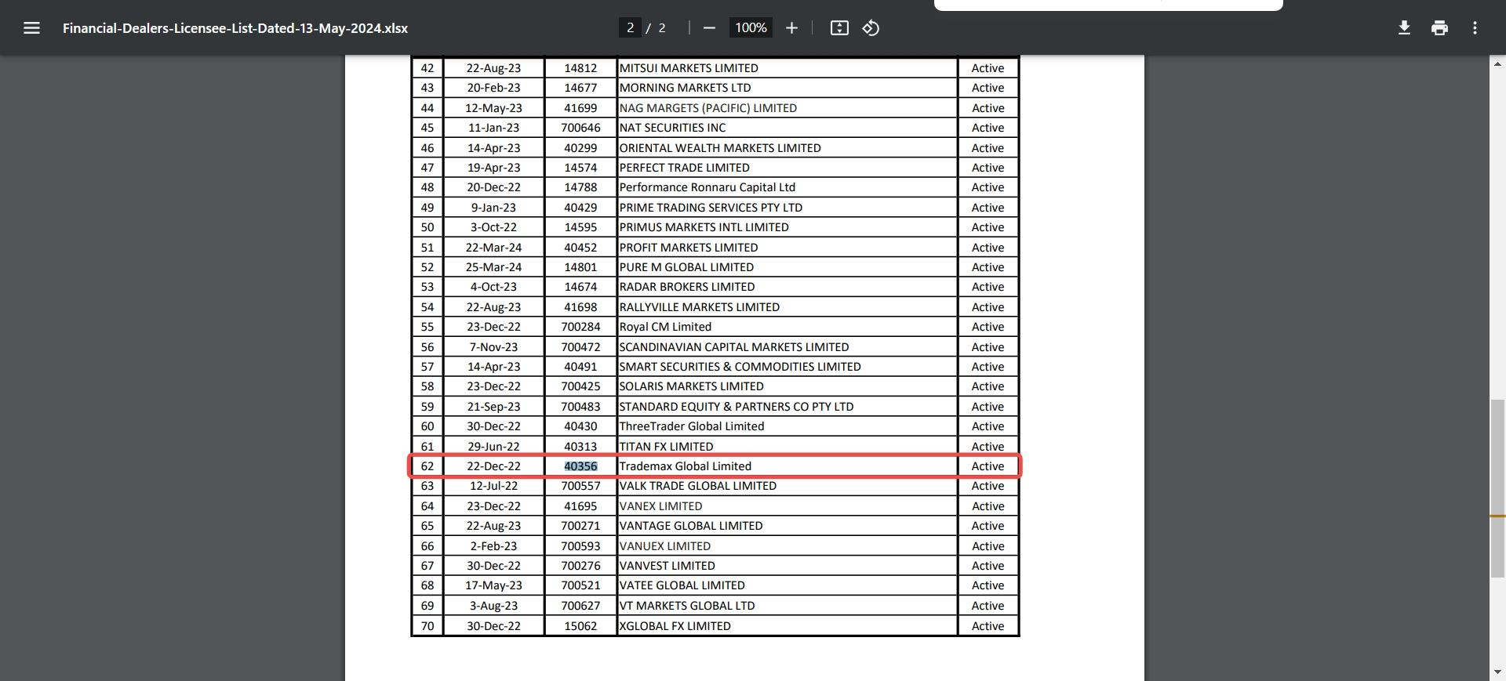
Task: Click 'TITAN FX LIMITED' cell
Action: [787, 447]
